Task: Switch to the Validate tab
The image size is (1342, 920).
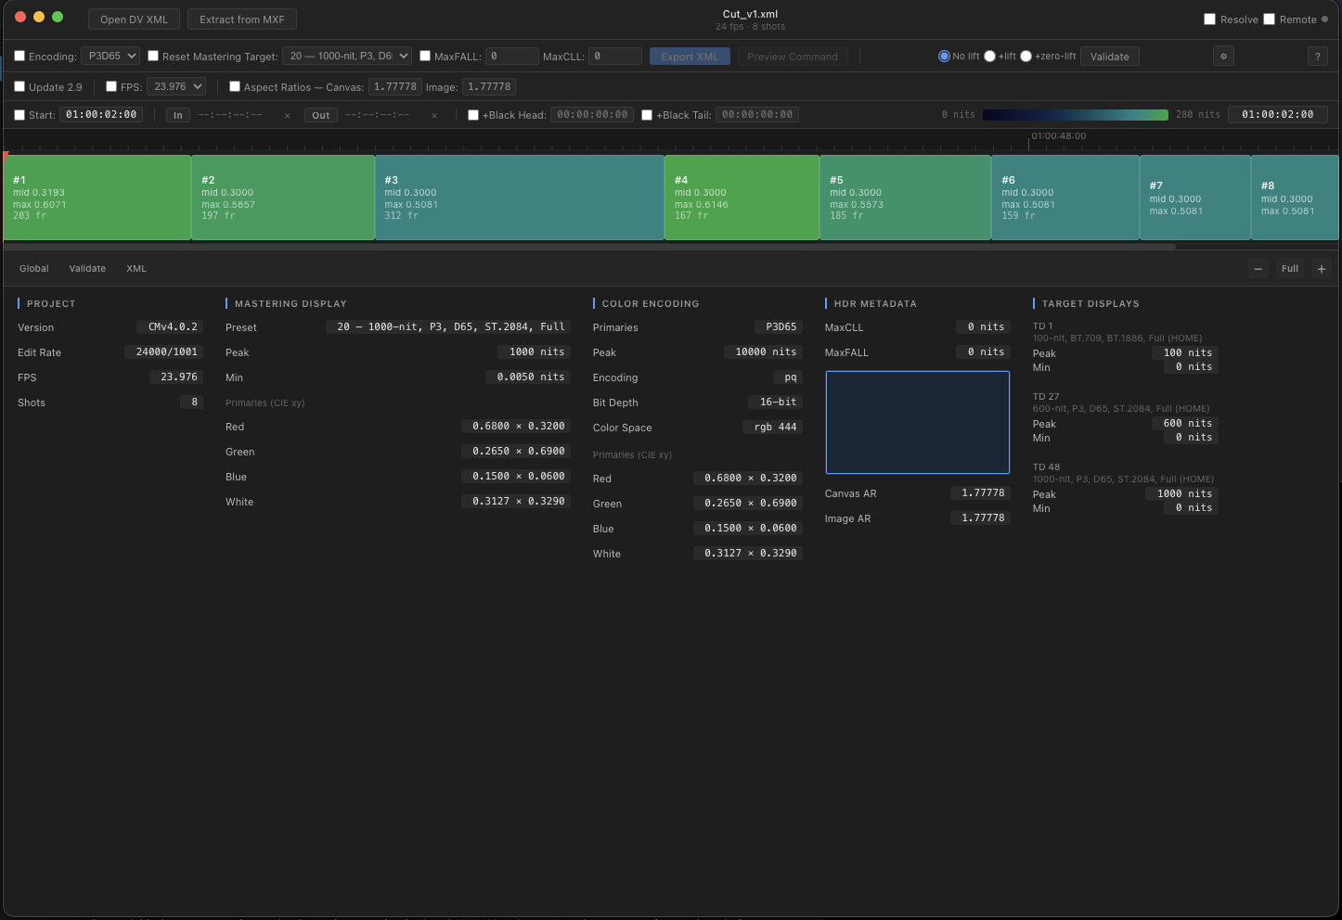Action: point(87,268)
